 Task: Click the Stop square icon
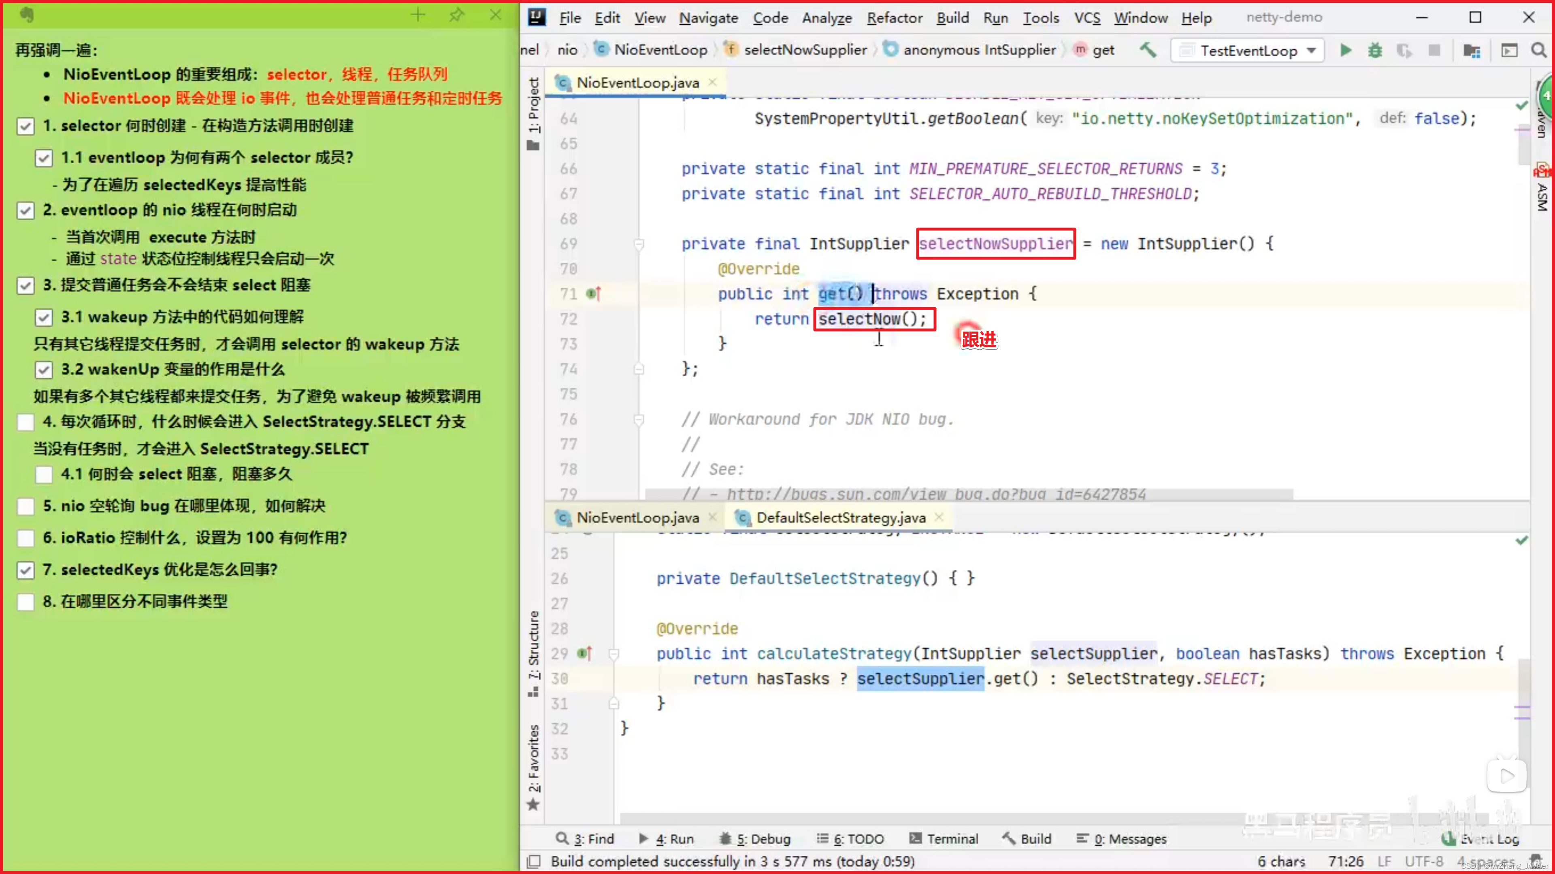pos(1434,50)
